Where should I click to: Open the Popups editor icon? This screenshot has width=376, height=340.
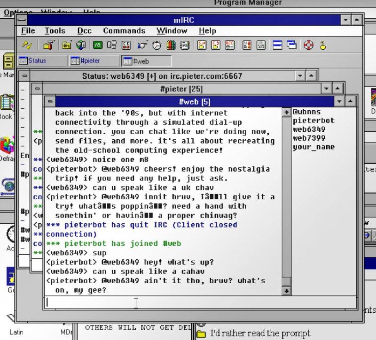coord(111,45)
